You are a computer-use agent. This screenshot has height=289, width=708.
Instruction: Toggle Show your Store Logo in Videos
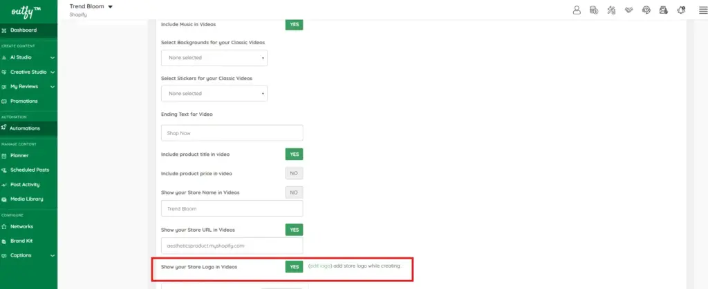tap(294, 266)
